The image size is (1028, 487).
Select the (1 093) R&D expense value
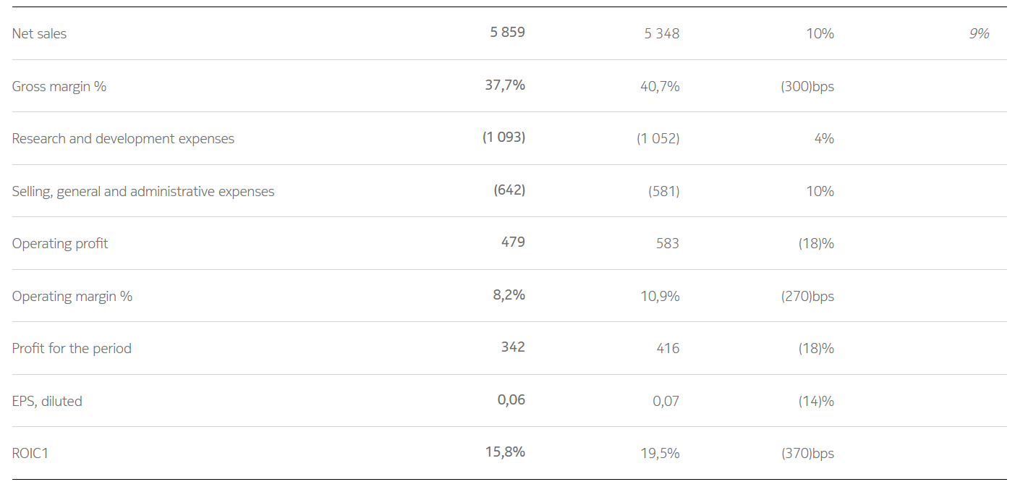pos(504,137)
